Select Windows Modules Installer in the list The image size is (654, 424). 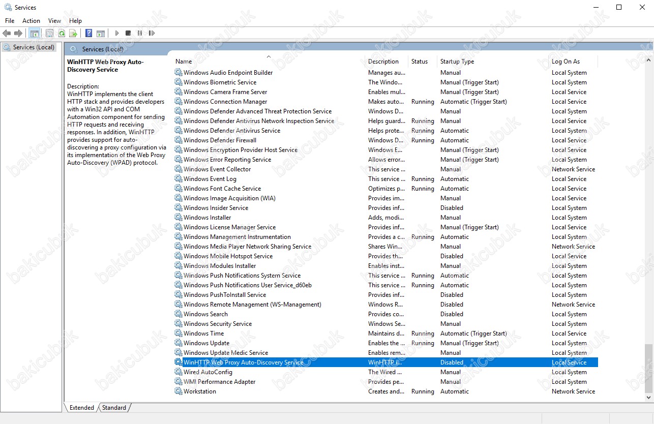pos(386,266)
